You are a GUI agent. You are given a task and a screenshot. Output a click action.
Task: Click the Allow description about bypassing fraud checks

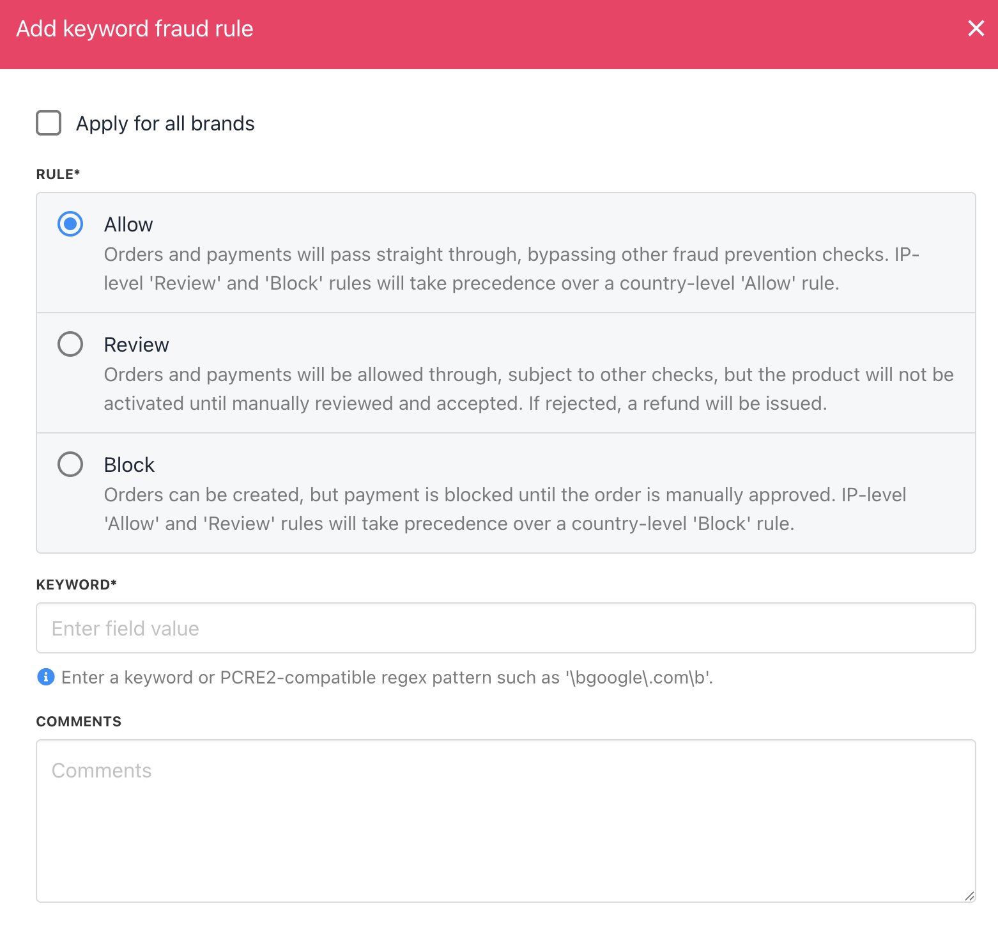512,269
